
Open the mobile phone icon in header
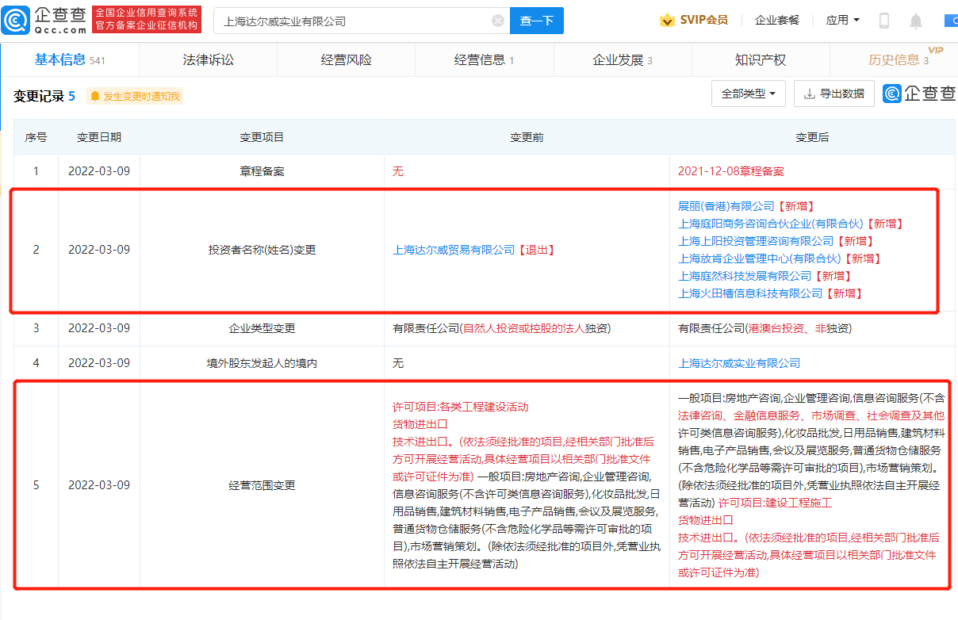[884, 21]
